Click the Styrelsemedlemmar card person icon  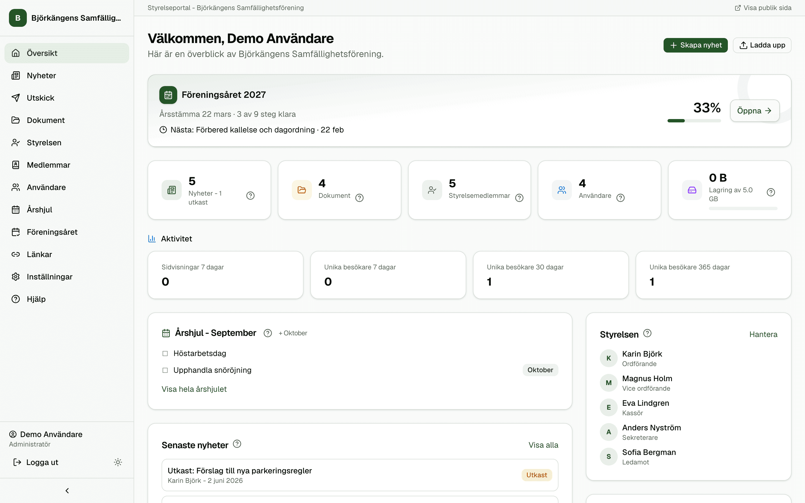[x=432, y=190]
